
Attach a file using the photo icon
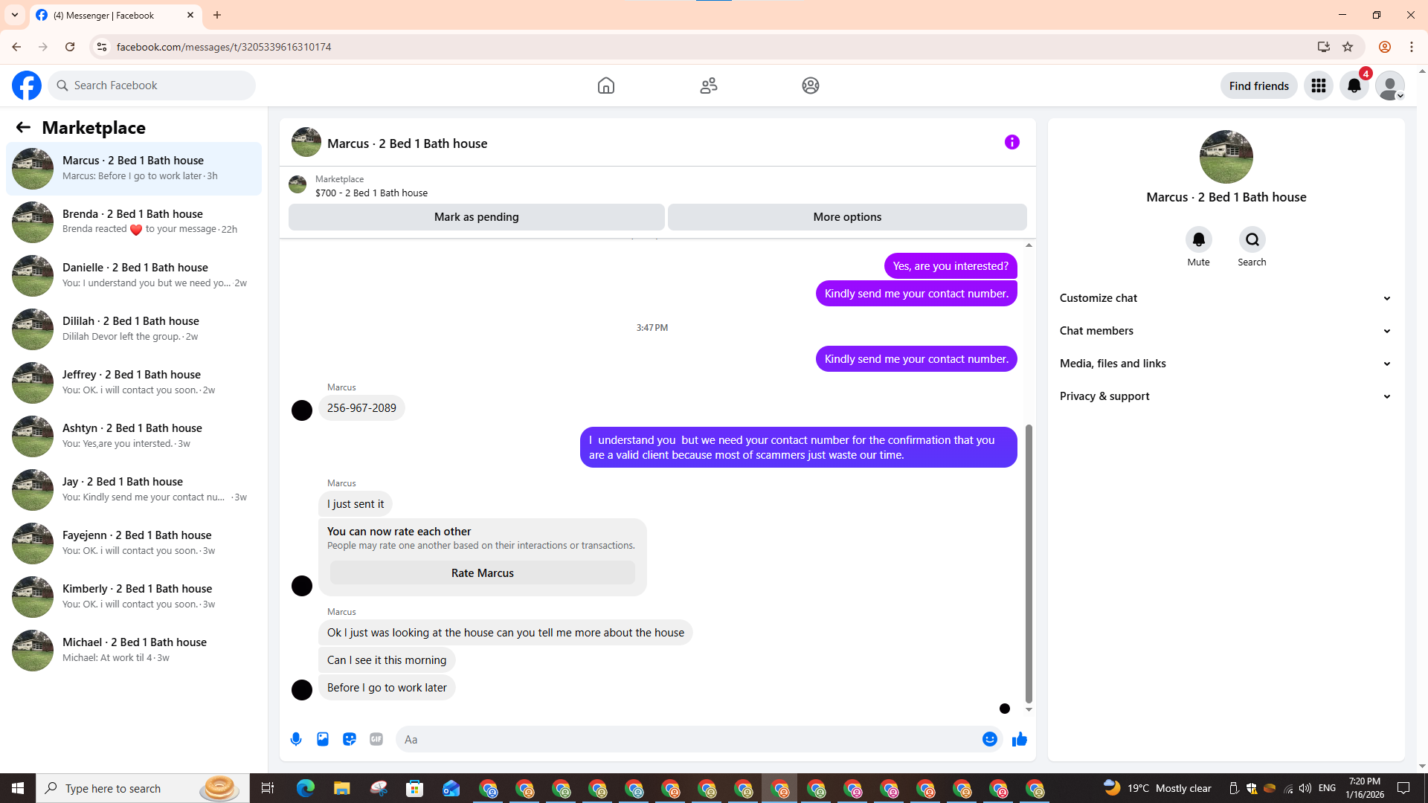click(x=323, y=739)
